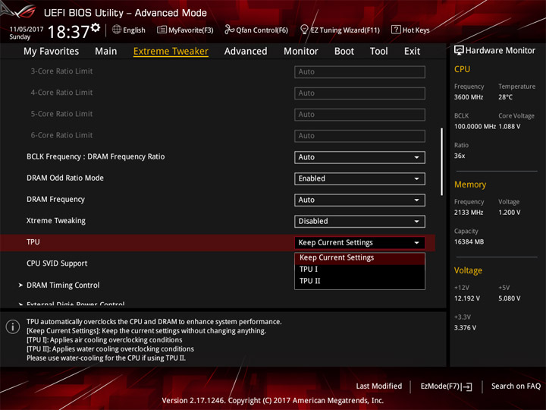Click the settings list vertical scrollbar

click(x=442, y=162)
